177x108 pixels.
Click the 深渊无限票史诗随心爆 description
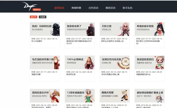tap(110, 74)
